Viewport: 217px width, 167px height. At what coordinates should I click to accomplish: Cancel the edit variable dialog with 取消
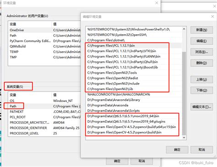(201, 150)
